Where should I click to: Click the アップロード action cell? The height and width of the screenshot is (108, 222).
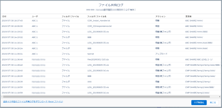pos(161,54)
